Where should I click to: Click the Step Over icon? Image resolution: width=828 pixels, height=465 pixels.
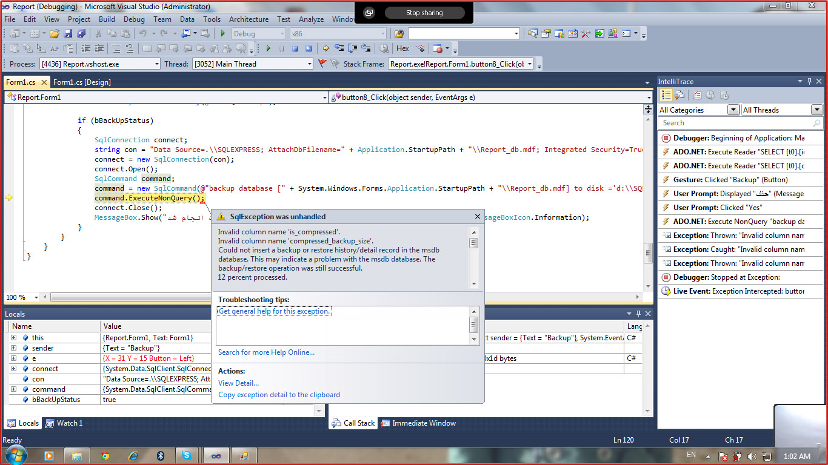[352, 48]
